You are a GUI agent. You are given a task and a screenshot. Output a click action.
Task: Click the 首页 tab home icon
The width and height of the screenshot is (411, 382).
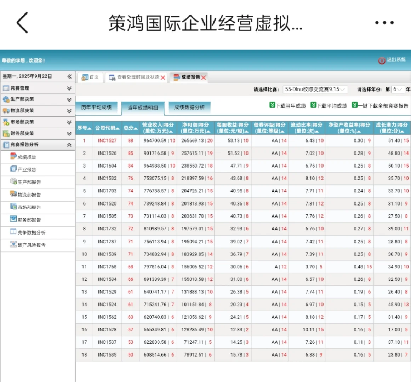[85, 77]
